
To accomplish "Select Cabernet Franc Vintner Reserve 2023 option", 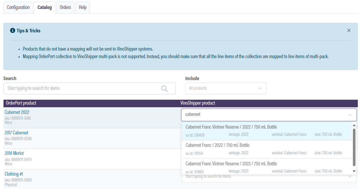I will point(267,167).
